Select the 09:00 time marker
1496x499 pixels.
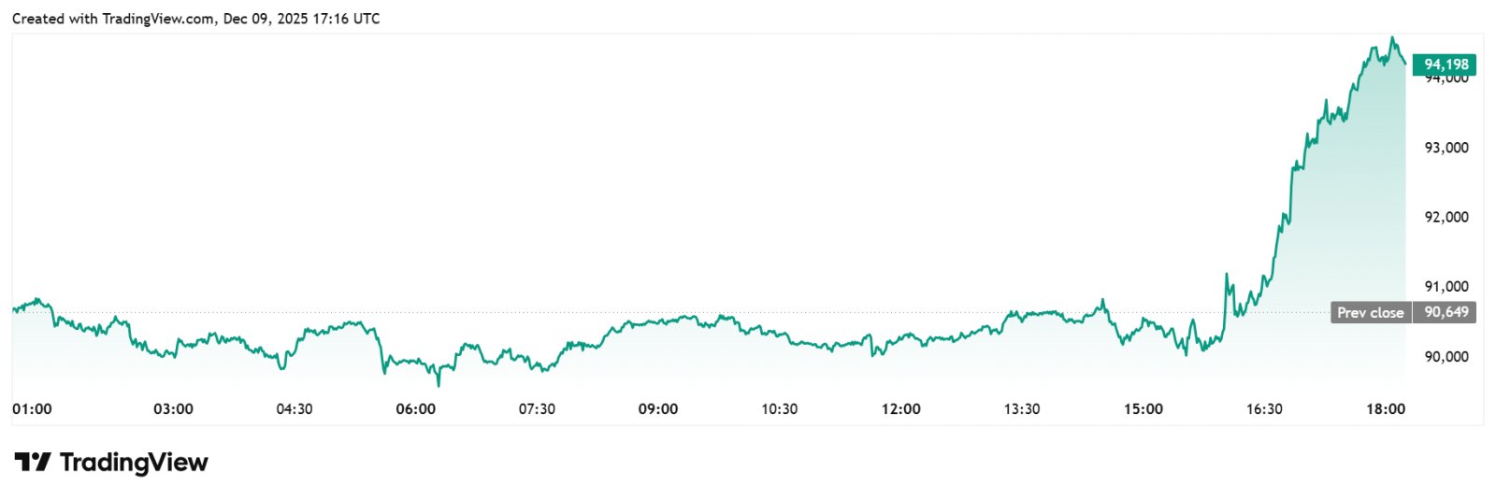[x=658, y=409]
